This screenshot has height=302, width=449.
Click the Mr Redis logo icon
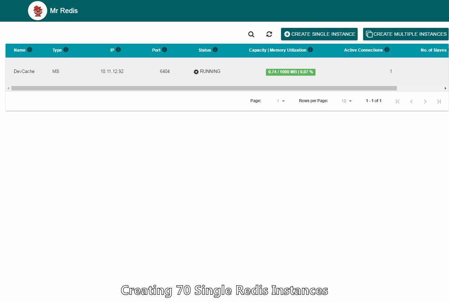(38, 11)
